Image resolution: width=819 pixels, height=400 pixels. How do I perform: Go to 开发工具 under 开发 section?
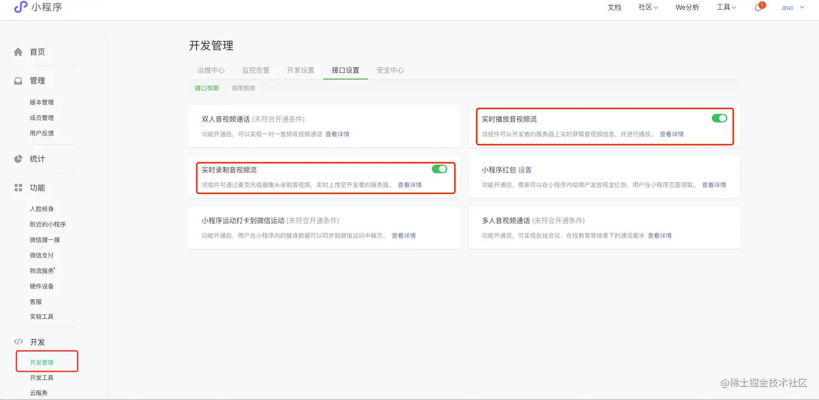coord(42,377)
